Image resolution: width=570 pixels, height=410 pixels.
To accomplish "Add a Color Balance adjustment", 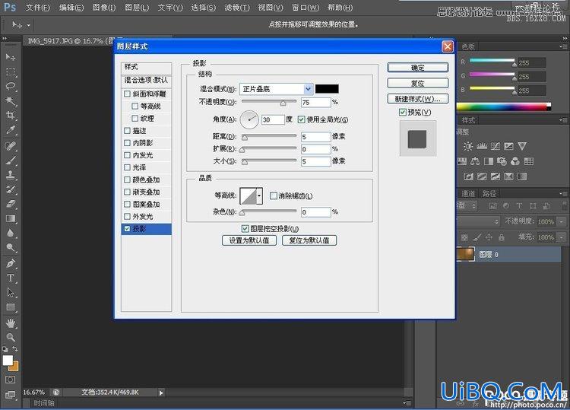I will pos(475,161).
